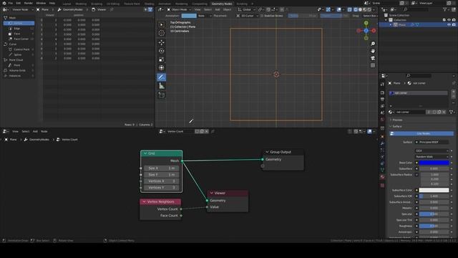
Task: Open the File menu
Action: (x=10, y=3)
